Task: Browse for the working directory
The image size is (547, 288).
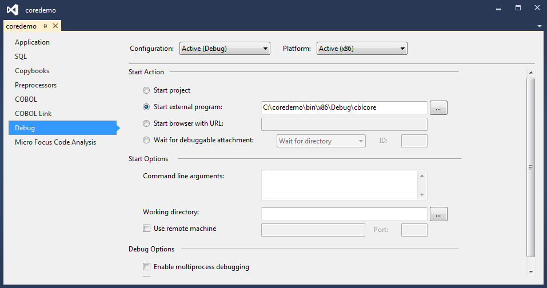Action: pos(438,214)
